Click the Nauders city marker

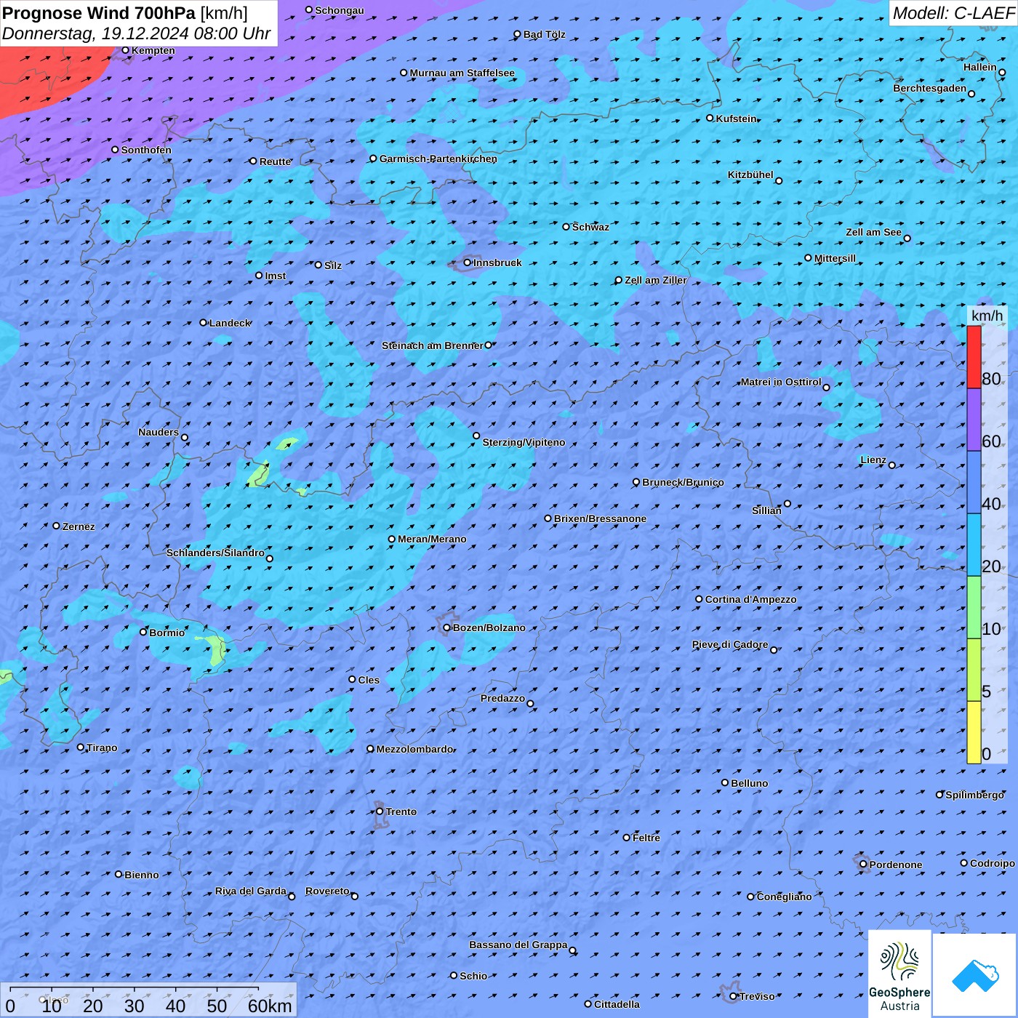click(185, 438)
